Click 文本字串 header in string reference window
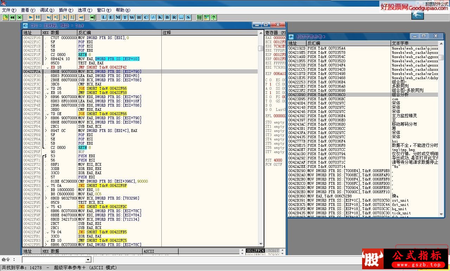 [415, 43]
